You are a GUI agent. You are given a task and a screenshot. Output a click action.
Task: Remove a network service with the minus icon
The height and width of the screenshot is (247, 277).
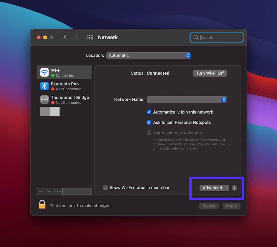(49, 191)
